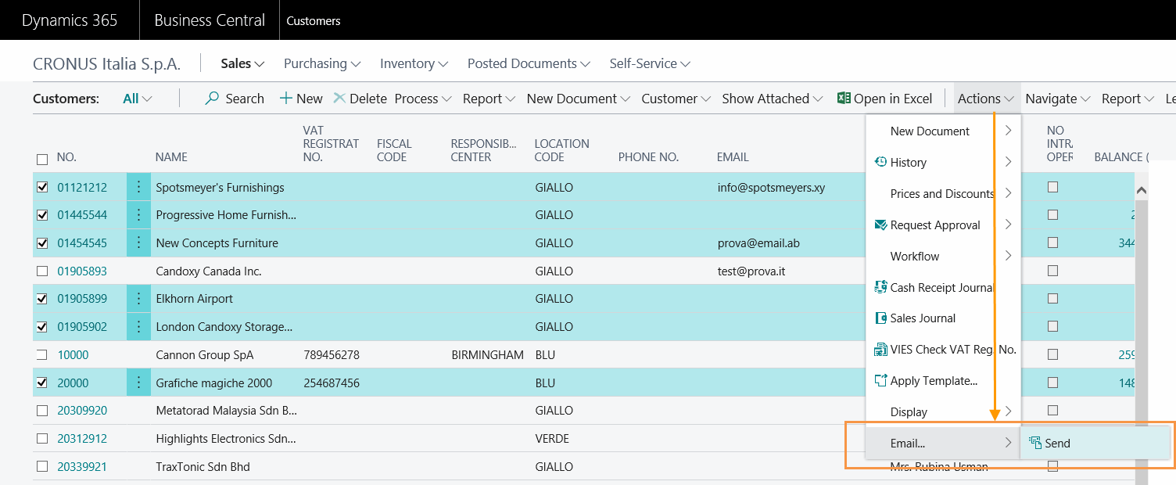Uncheck customer 01445544 checkbox
The width and height of the screenshot is (1176, 485).
(42, 215)
